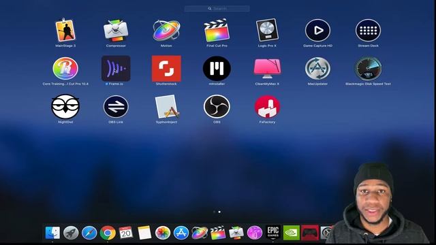
Task: Open Core Training Final Cut Pro 10.4 app
Action: (65, 68)
